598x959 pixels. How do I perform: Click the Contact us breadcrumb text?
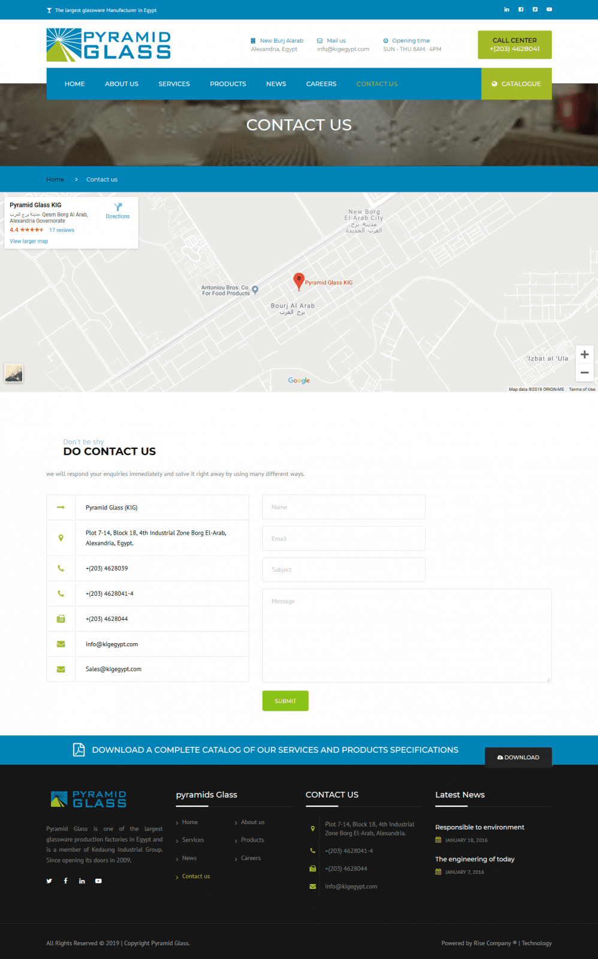(x=102, y=179)
